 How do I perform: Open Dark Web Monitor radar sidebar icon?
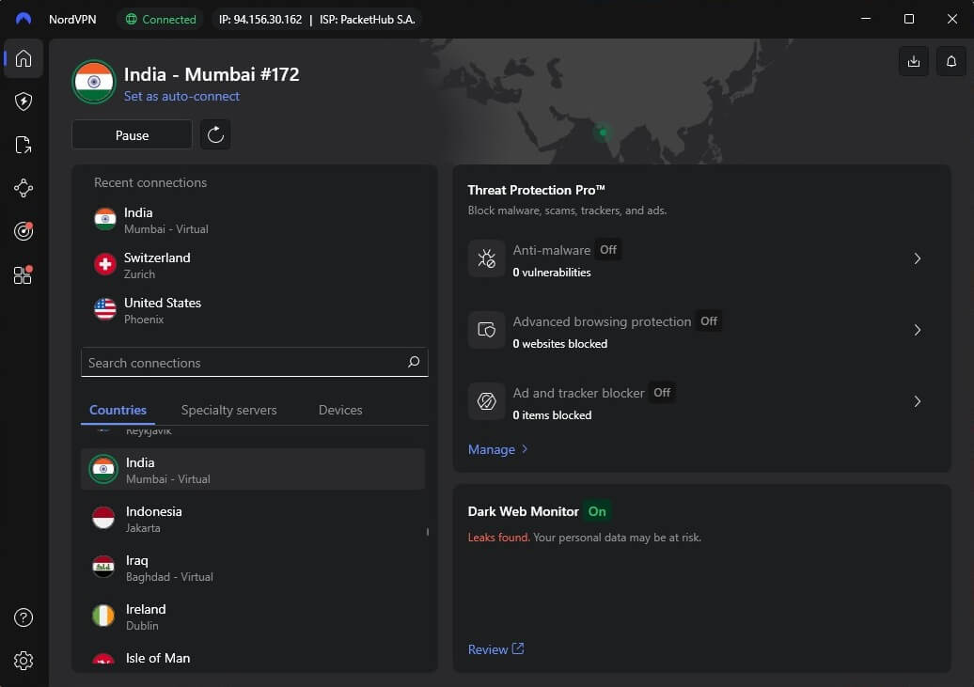tap(23, 231)
